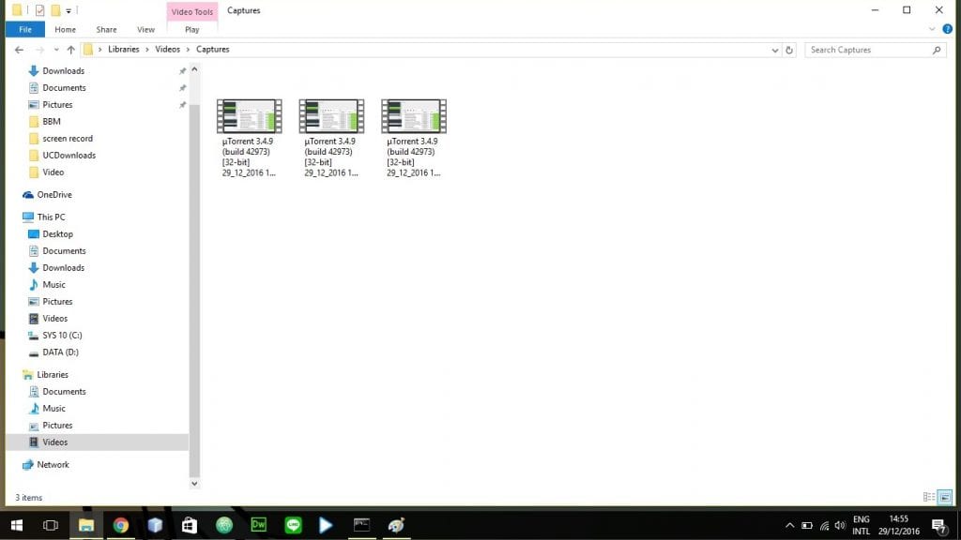
Task: Open pinned Downloads in Quick access
Action: (63, 71)
